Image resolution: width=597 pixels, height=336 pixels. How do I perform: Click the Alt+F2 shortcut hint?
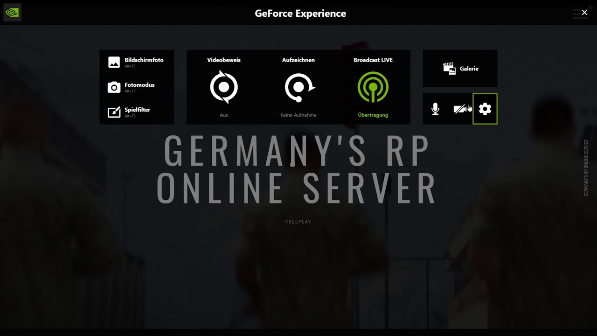click(x=130, y=91)
